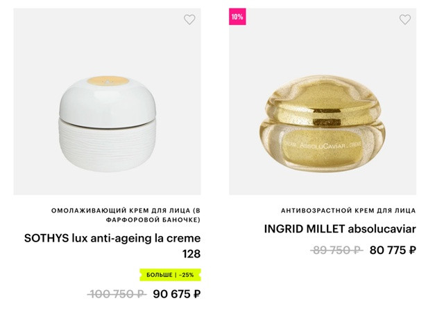Add the SOTHYS cream to favorites with the heart

[189, 19]
